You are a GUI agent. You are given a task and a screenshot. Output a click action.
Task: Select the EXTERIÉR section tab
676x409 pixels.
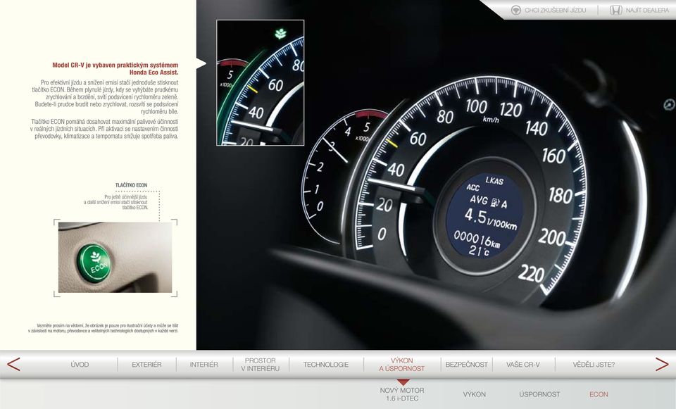(x=146, y=365)
